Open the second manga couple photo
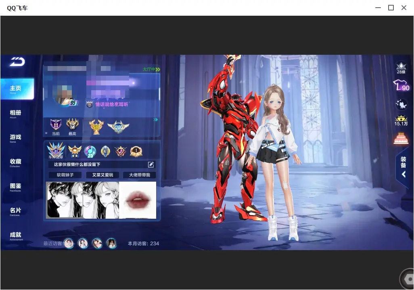The image size is (414, 290). point(101,200)
